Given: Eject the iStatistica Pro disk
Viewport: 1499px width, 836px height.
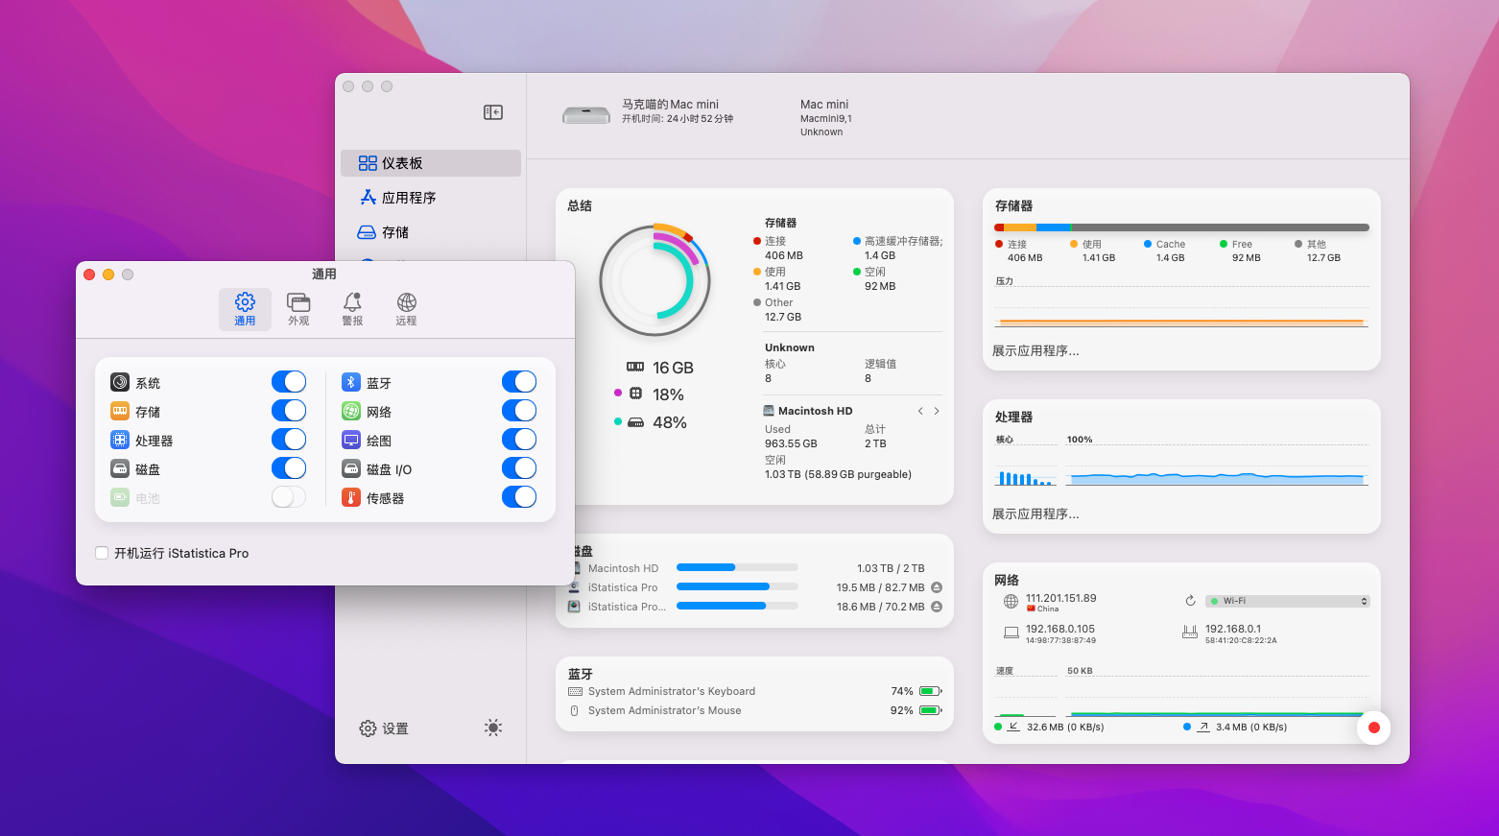Looking at the screenshot, I should click(937, 587).
